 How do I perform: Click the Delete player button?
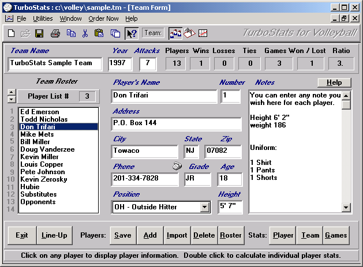click(204, 235)
